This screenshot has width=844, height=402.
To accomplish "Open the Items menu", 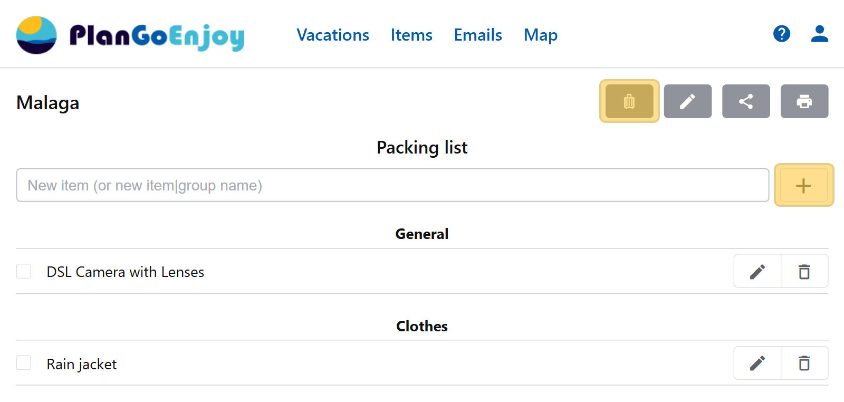I will point(411,35).
